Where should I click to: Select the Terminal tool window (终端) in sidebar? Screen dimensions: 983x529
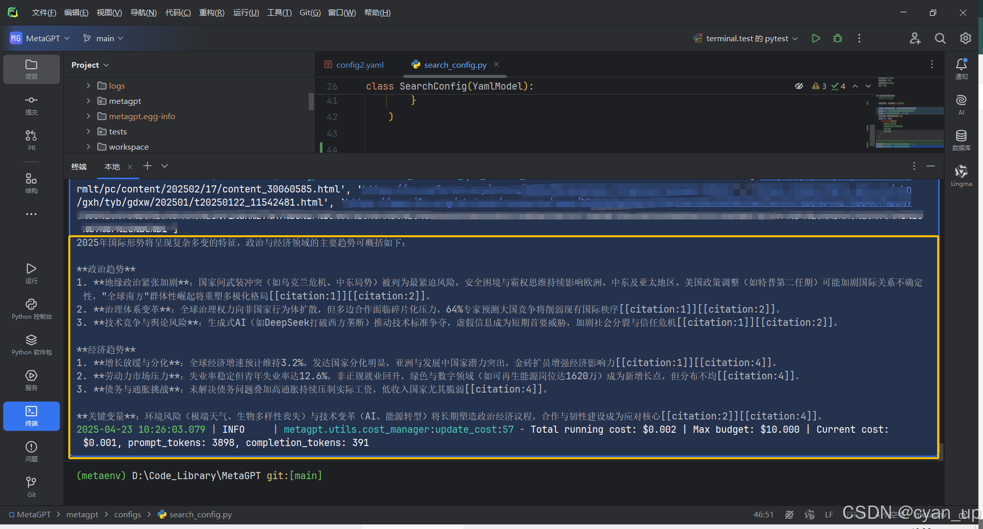point(32,416)
